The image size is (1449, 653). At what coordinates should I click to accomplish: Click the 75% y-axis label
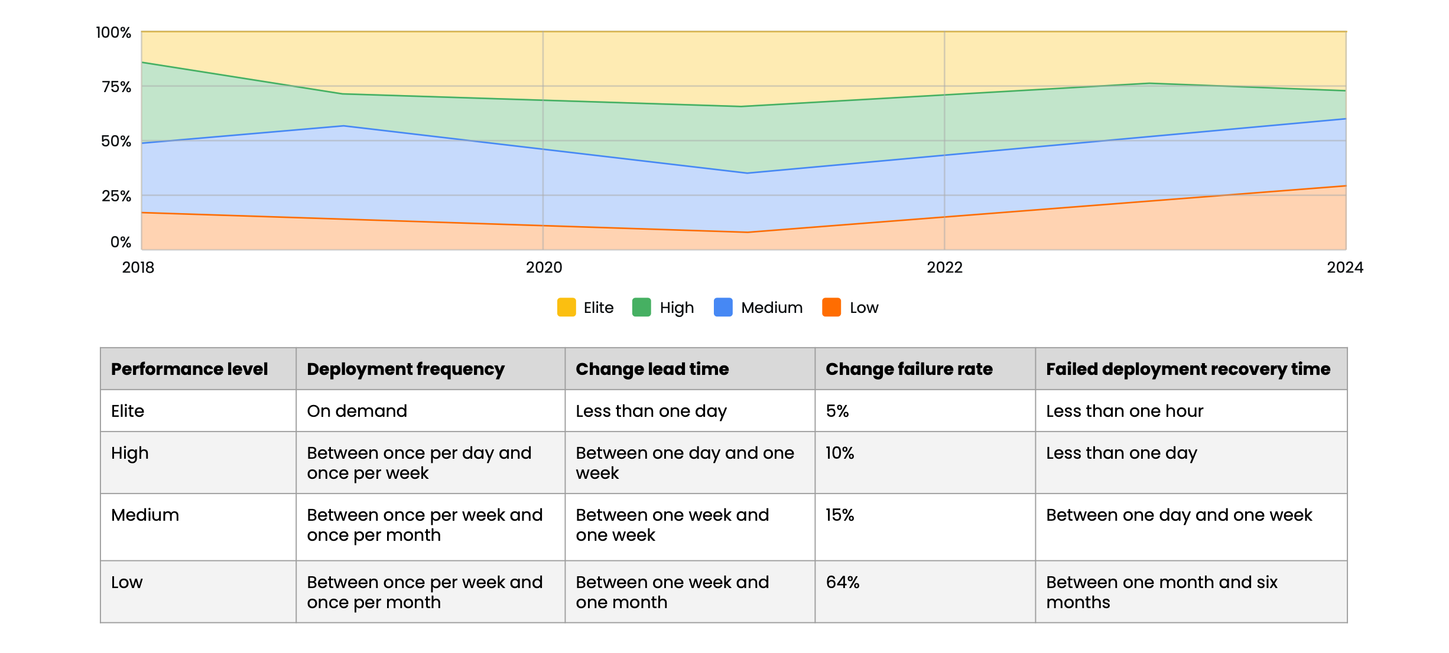[116, 87]
